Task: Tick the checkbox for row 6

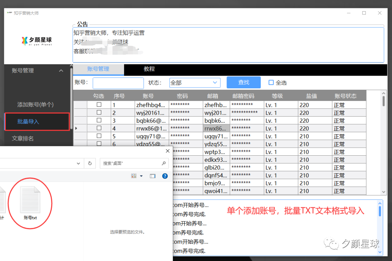Action: point(99,144)
